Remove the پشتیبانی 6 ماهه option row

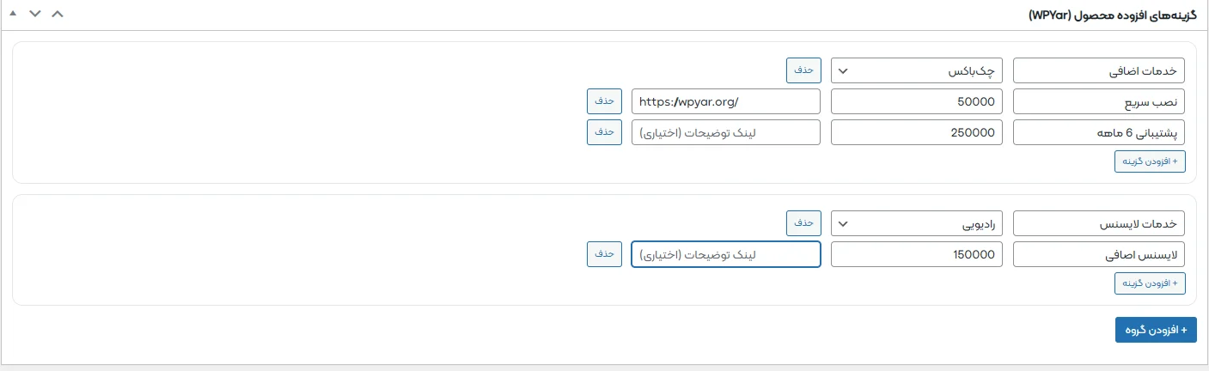click(604, 132)
